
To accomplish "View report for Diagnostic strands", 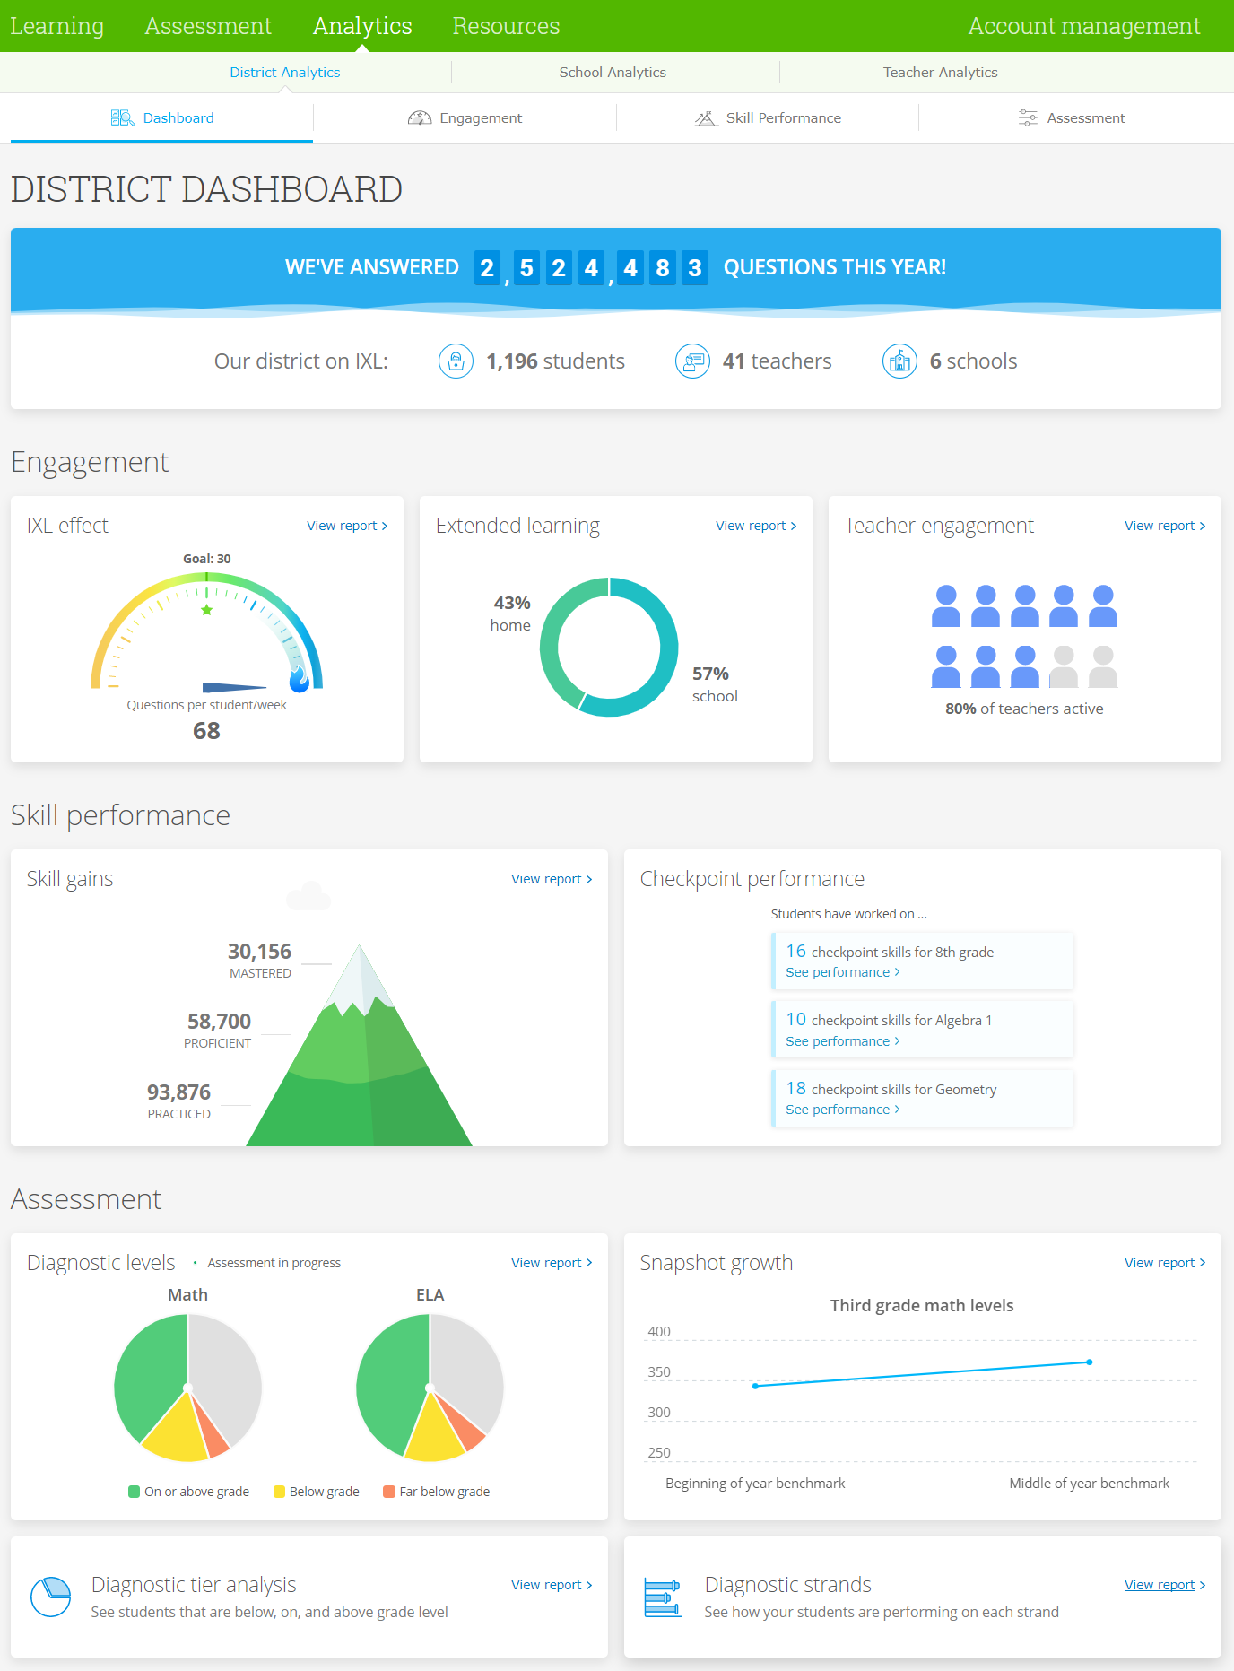I will [x=1165, y=1585].
